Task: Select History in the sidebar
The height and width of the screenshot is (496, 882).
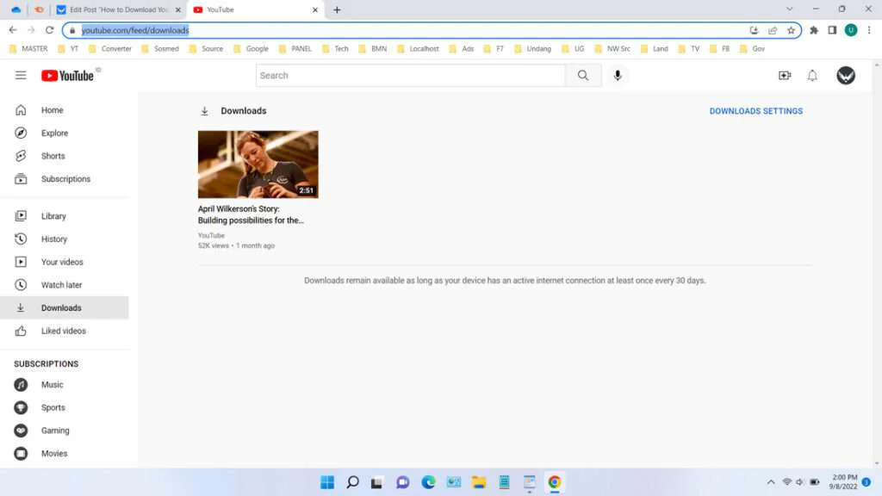Action: pos(53,239)
